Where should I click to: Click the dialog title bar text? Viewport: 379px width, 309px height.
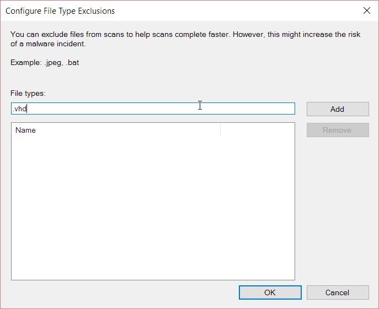(60, 11)
